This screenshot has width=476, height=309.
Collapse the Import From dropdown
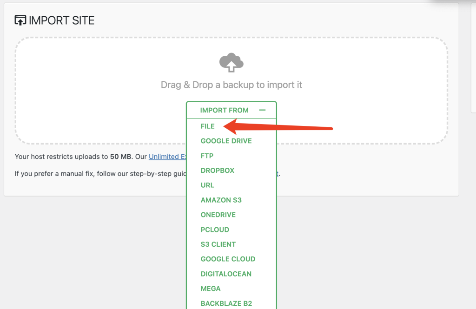point(262,110)
